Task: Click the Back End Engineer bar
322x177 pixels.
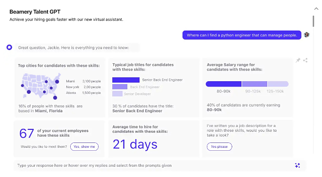Action: [120, 87]
